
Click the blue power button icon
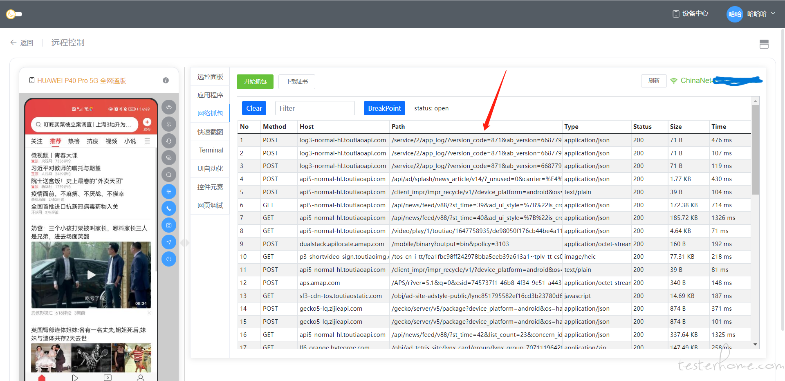coord(168,259)
